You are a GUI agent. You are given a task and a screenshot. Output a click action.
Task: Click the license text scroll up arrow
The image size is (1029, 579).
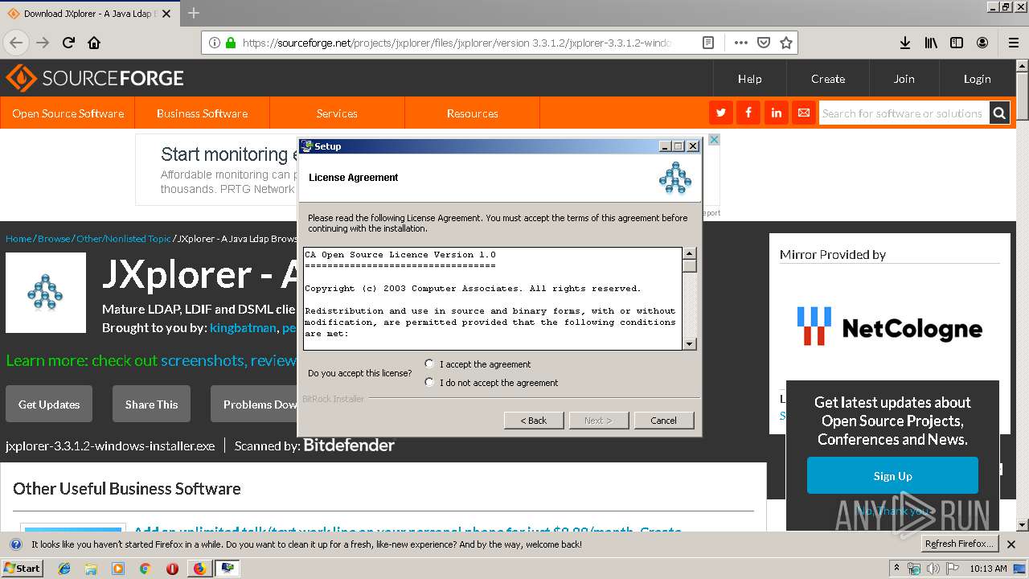[690, 254]
